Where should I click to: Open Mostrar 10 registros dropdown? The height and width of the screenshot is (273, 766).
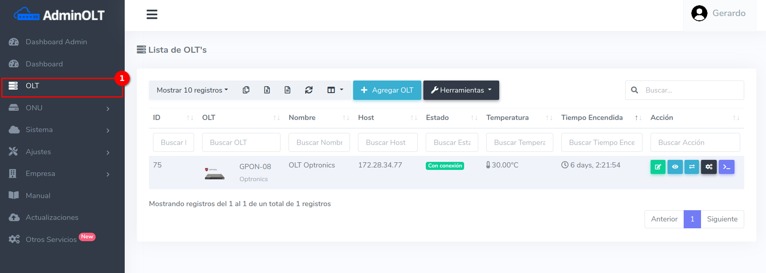tap(192, 90)
